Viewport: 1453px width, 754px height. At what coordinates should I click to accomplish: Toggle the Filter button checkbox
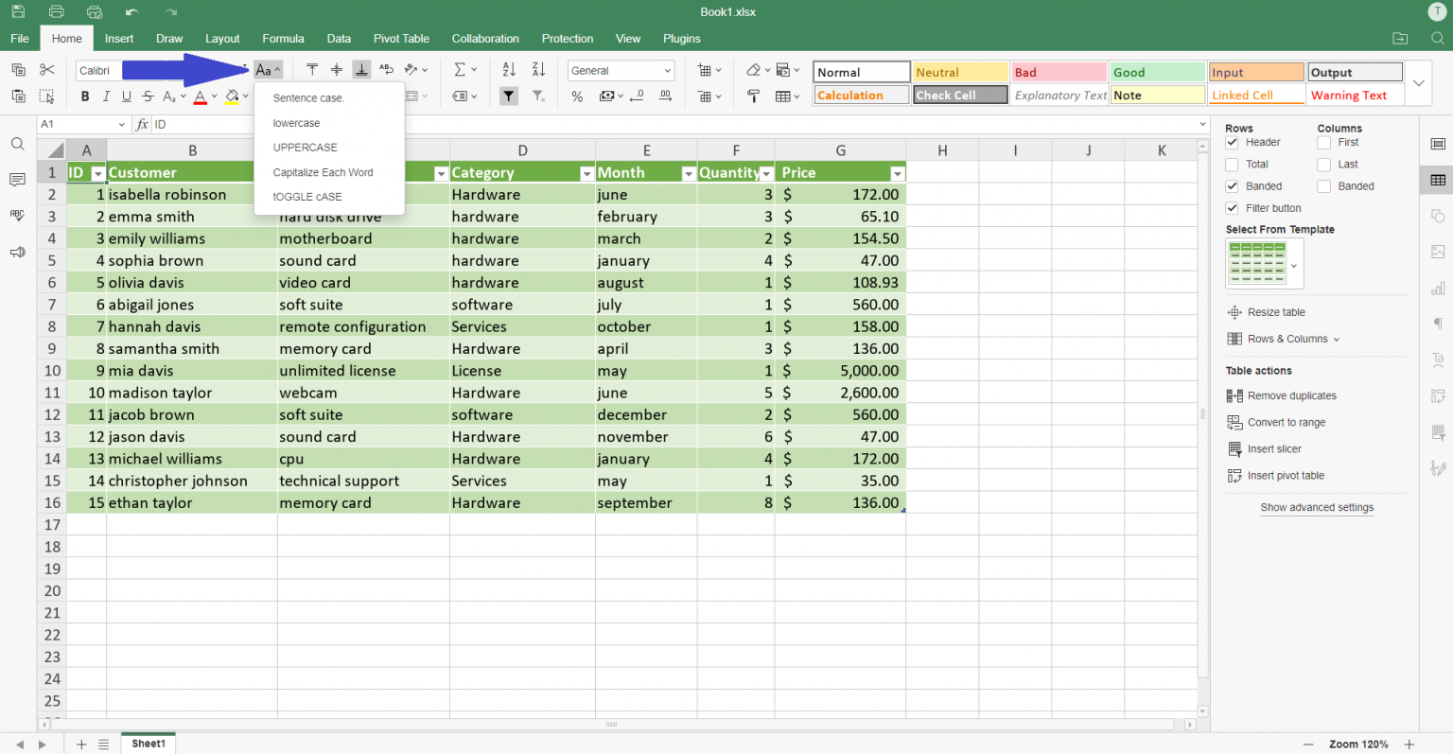point(1232,208)
